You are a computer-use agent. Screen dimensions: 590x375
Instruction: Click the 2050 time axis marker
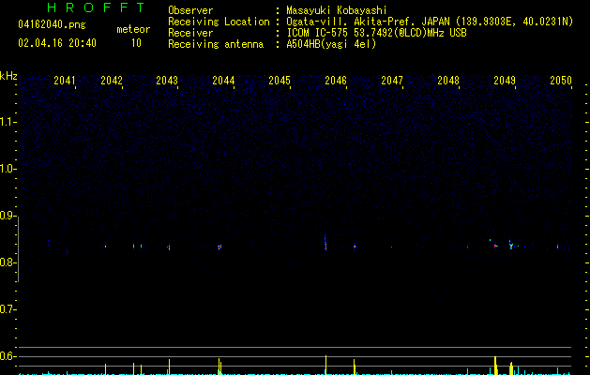pyautogui.click(x=561, y=81)
